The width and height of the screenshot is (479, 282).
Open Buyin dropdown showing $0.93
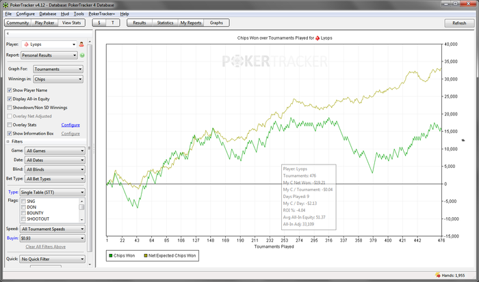pos(52,238)
